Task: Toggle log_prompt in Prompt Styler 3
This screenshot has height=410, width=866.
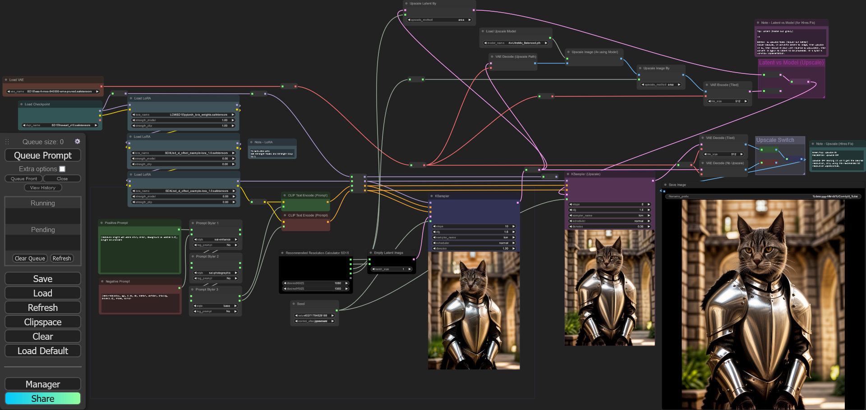Action: [x=216, y=311]
